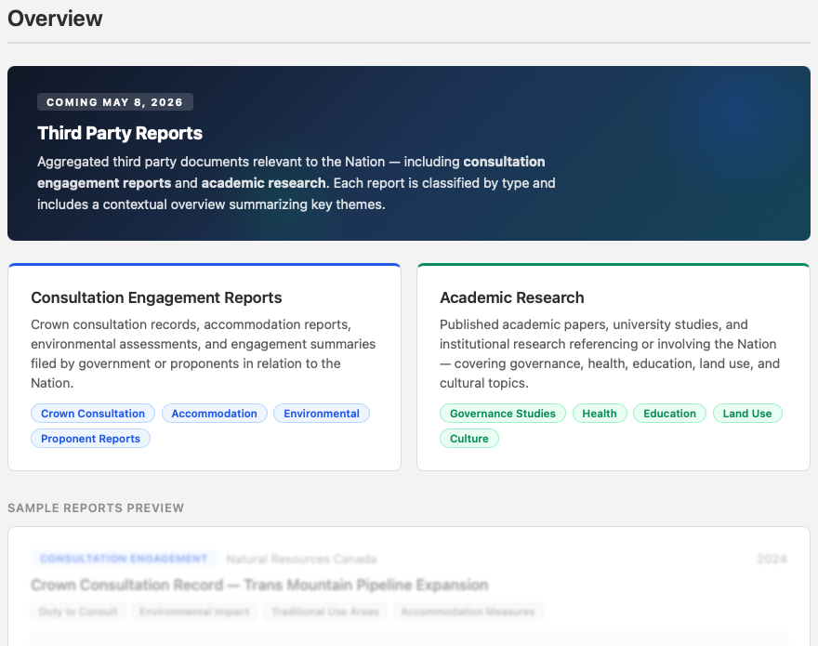Select the Culture filter chip
Viewport: 818px width, 646px height.
[x=468, y=438]
